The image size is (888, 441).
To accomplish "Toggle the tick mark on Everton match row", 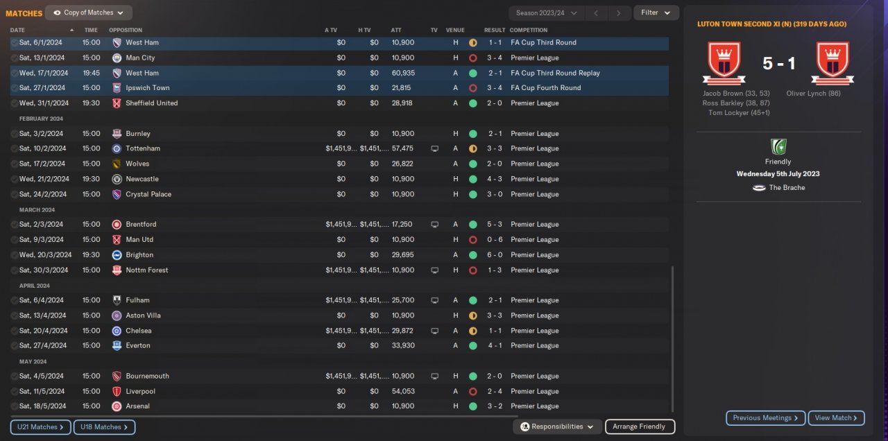I will click(14, 346).
